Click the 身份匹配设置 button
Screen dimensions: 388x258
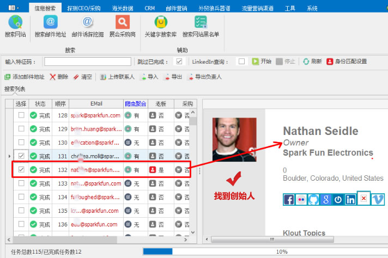[347, 62]
